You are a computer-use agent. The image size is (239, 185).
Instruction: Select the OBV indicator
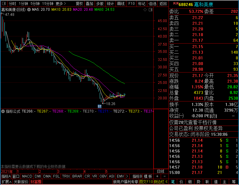point(103,176)
